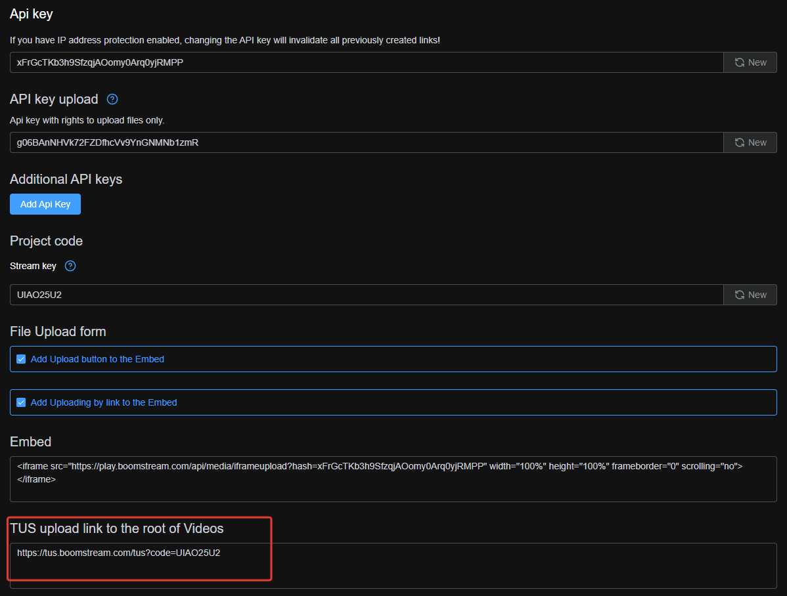Focus the Api key input field
The height and width of the screenshot is (596, 787).
pos(367,62)
